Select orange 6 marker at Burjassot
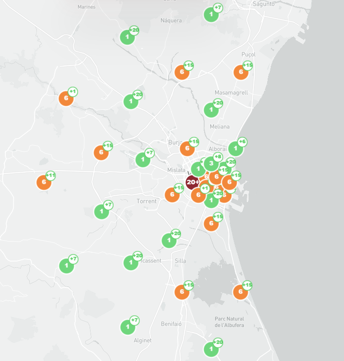Viewport: 344px width, 361px height. [187, 148]
